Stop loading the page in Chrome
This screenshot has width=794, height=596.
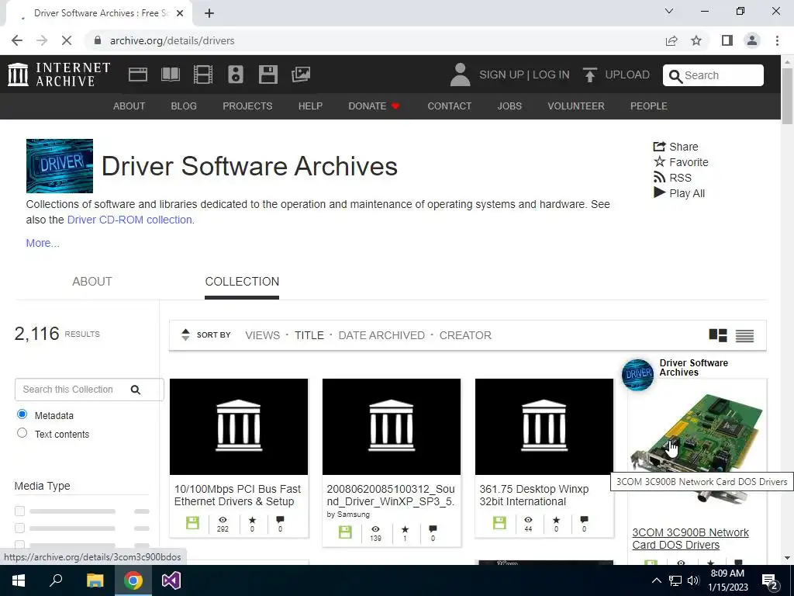pyautogui.click(x=67, y=40)
